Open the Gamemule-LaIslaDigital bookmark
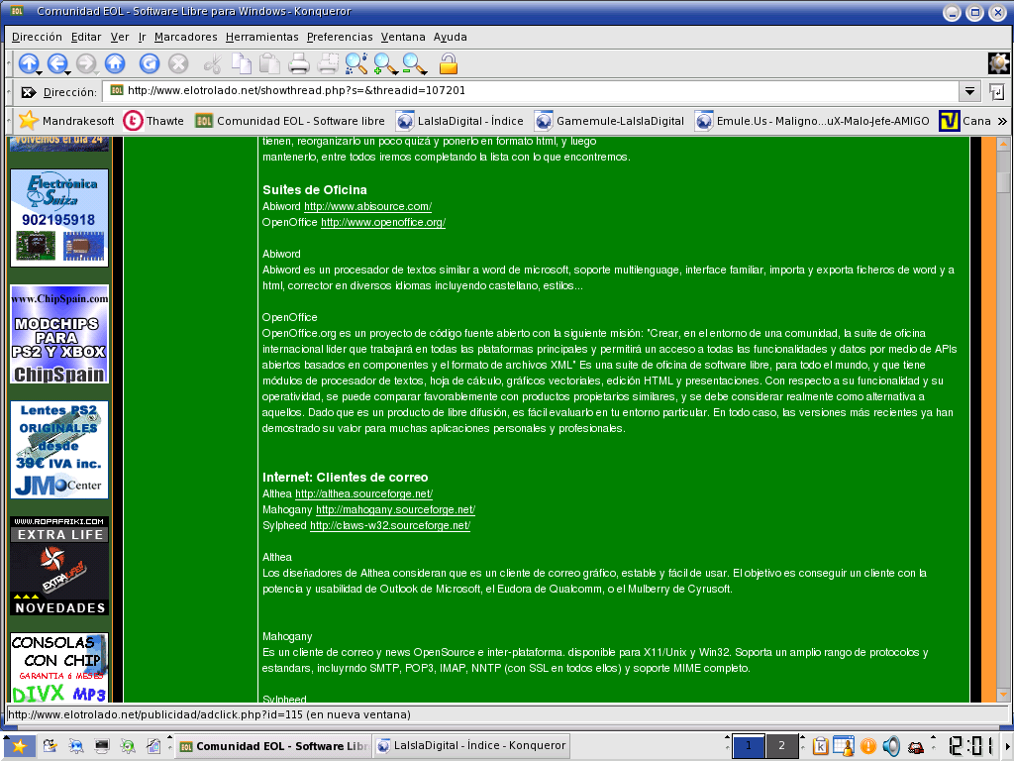 coord(609,121)
